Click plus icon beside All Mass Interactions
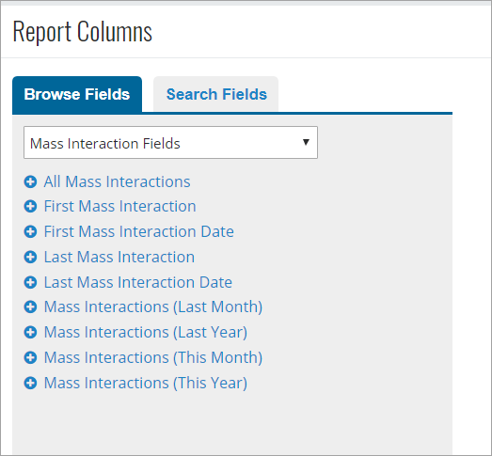Viewport: 492px width, 456px height. coord(30,181)
